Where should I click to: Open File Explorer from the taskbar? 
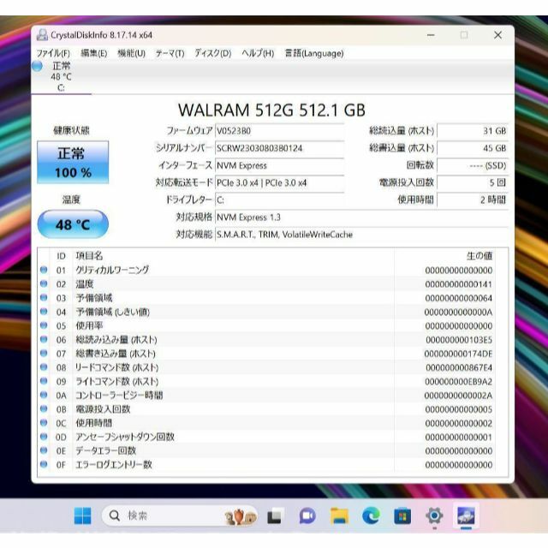[340, 516]
